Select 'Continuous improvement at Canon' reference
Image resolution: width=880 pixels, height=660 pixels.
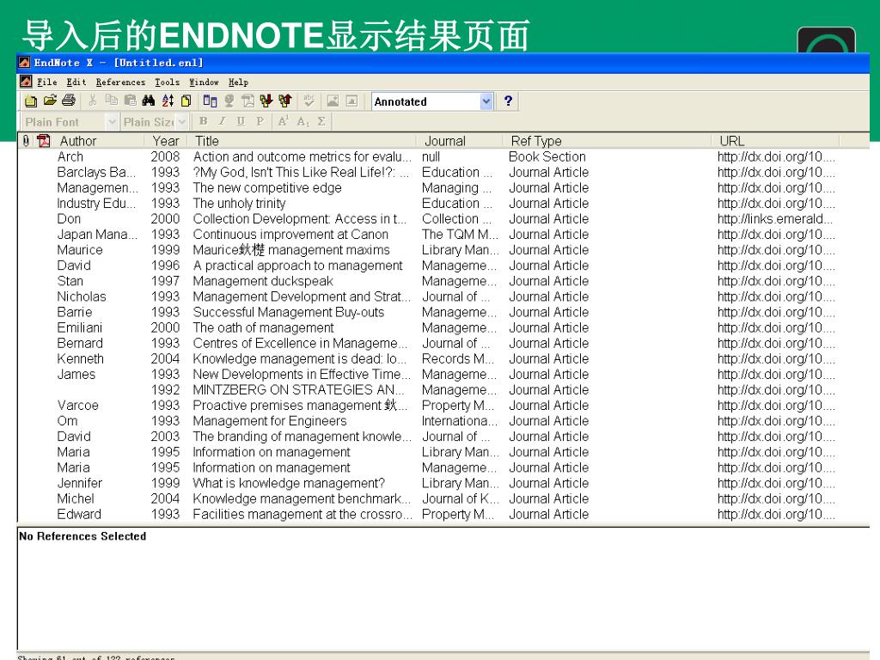[443, 234]
